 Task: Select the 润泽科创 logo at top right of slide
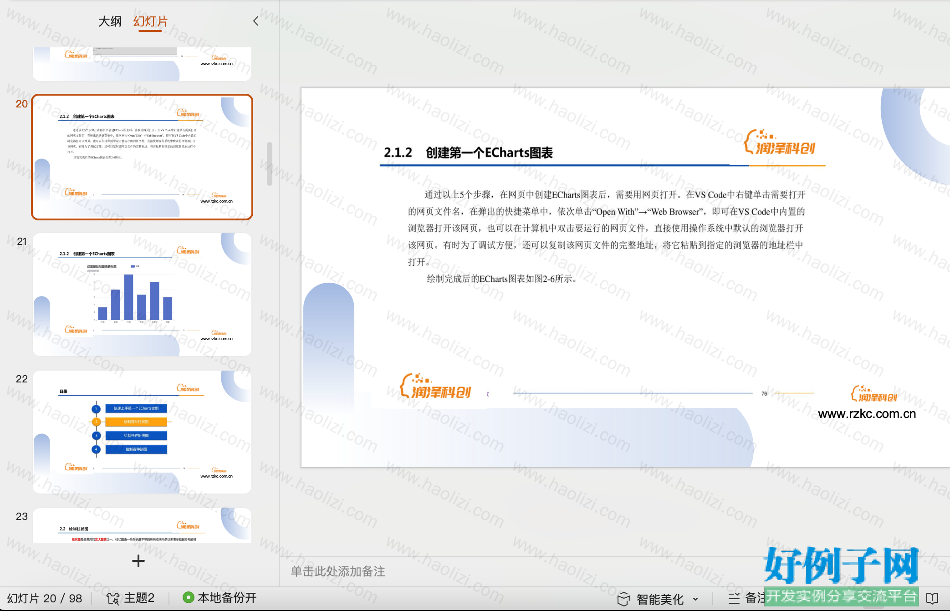pos(780,143)
